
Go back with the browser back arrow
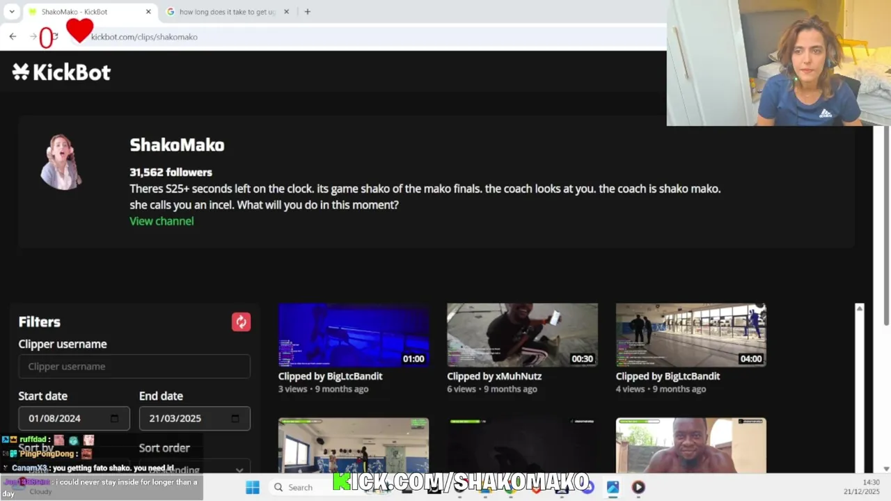tap(13, 36)
